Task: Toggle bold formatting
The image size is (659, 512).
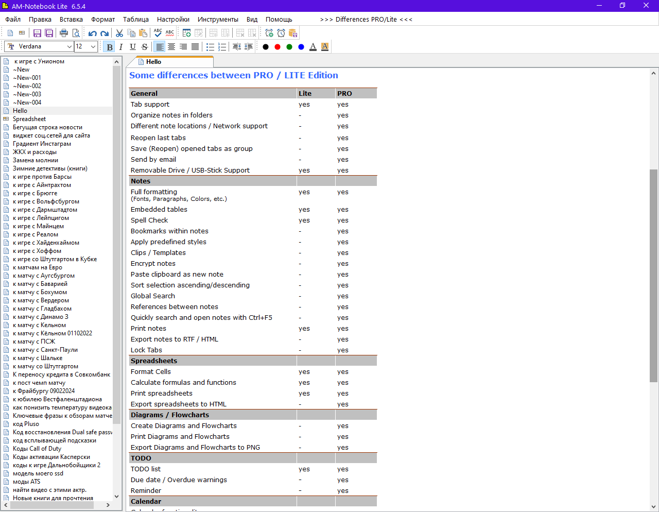Action: point(109,47)
